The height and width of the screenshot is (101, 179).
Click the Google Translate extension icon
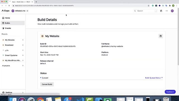click(x=166, y=6)
